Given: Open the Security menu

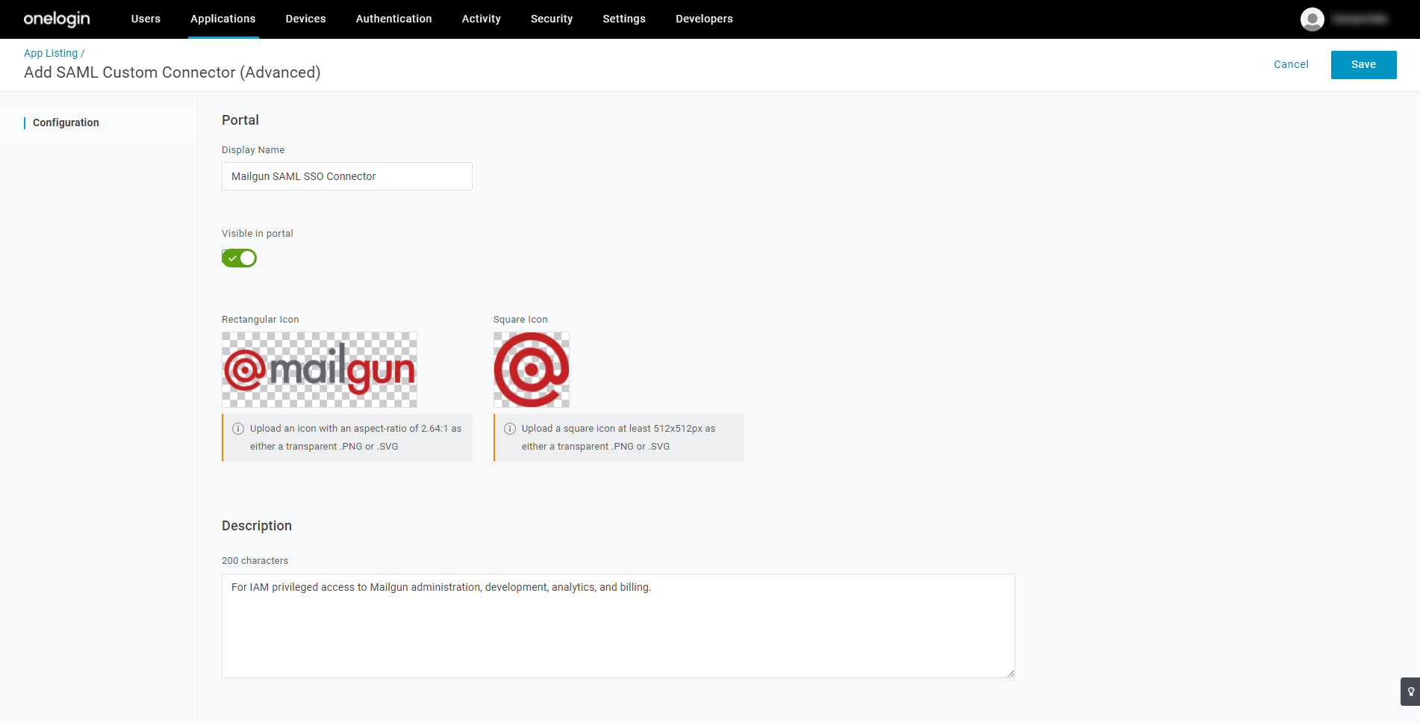Looking at the screenshot, I should [x=552, y=19].
